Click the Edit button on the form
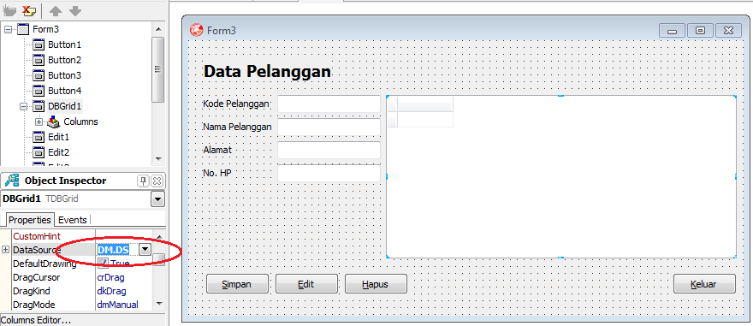This screenshot has height=326, width=753. point(306,284)
